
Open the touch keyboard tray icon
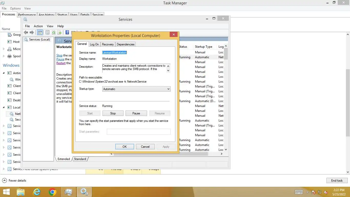click(x=299, y=192)
